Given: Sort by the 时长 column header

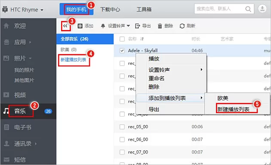Looking at the screenshot, I should pos(196,39).
